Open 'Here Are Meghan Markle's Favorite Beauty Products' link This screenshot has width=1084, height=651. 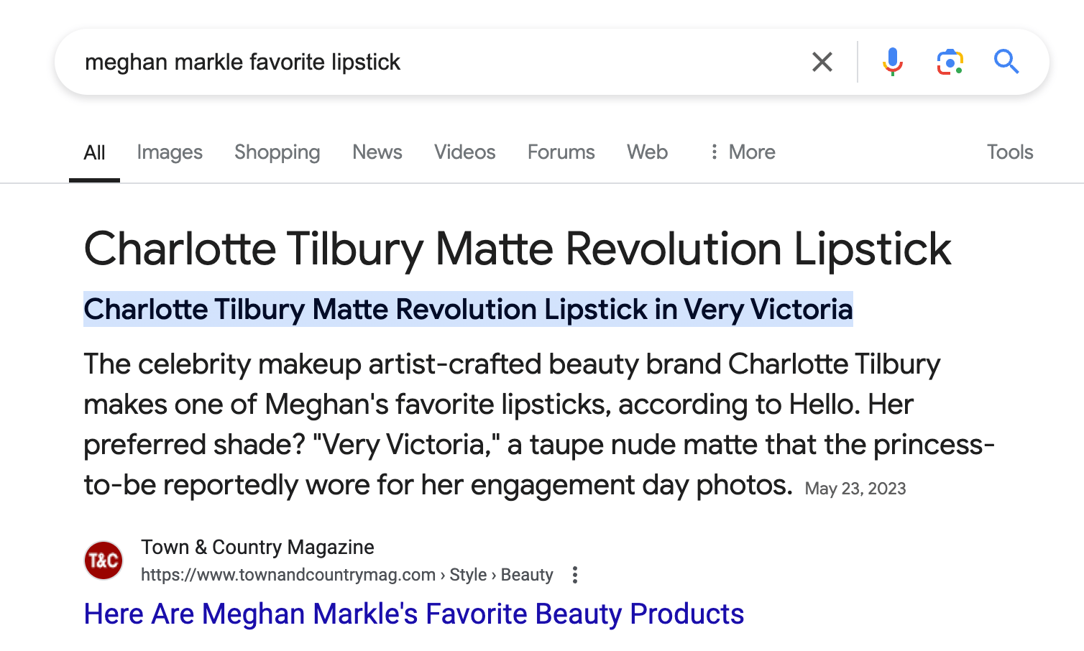(x=414, y=614)
